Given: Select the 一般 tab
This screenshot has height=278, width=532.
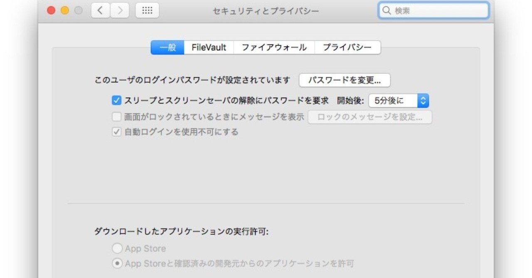Looking at the screenshot, I should pyautogui.click(x=168, y=47).
